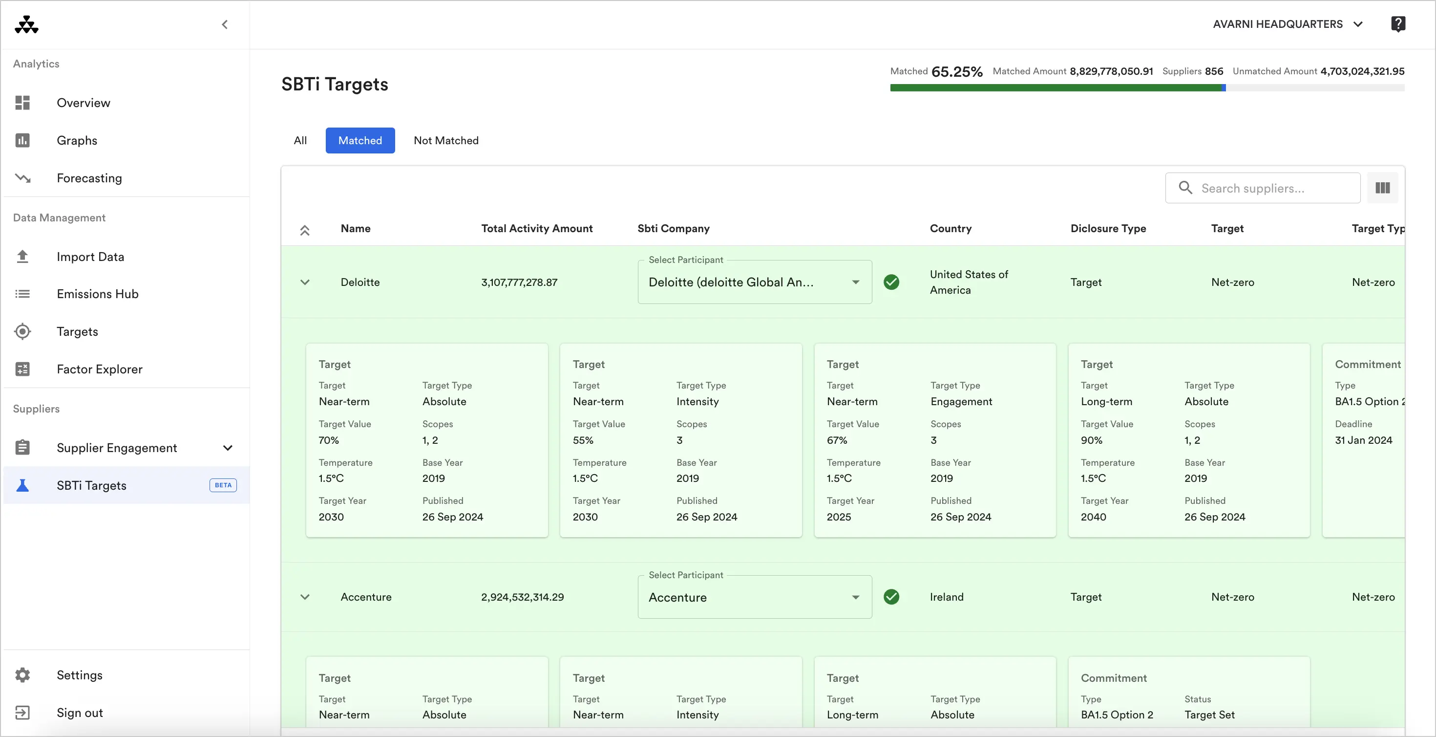Image resolution: width=1436 pixels, height=737 pixels.
Task: Switch to the Not Matched tab
Action: pos(446,141)
